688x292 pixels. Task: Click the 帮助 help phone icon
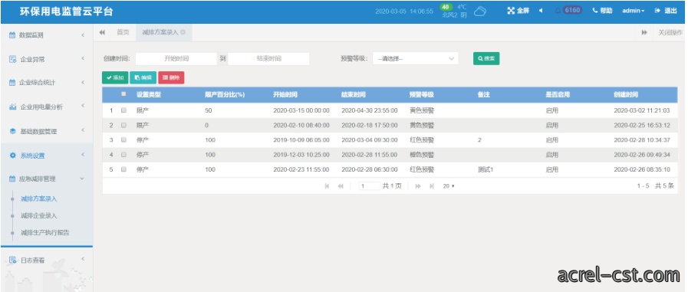pyautogui.click(x=595, y=11)
